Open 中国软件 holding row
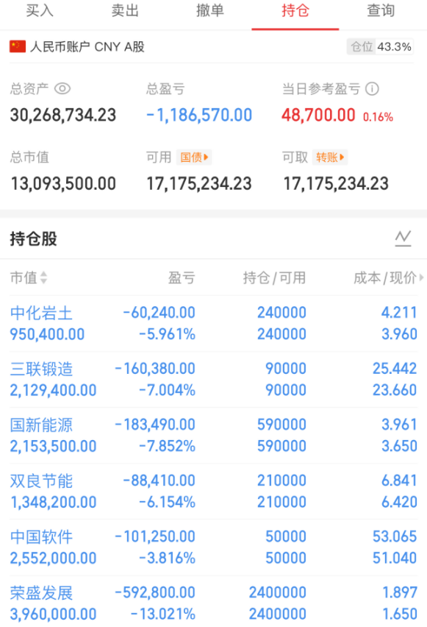 point(213,548)
